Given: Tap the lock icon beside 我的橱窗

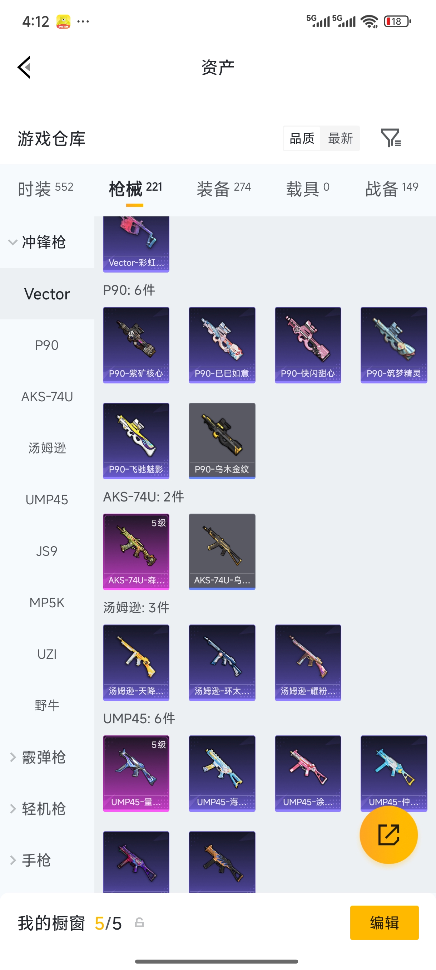Looking at the screenshot, I should pos(139,922).
